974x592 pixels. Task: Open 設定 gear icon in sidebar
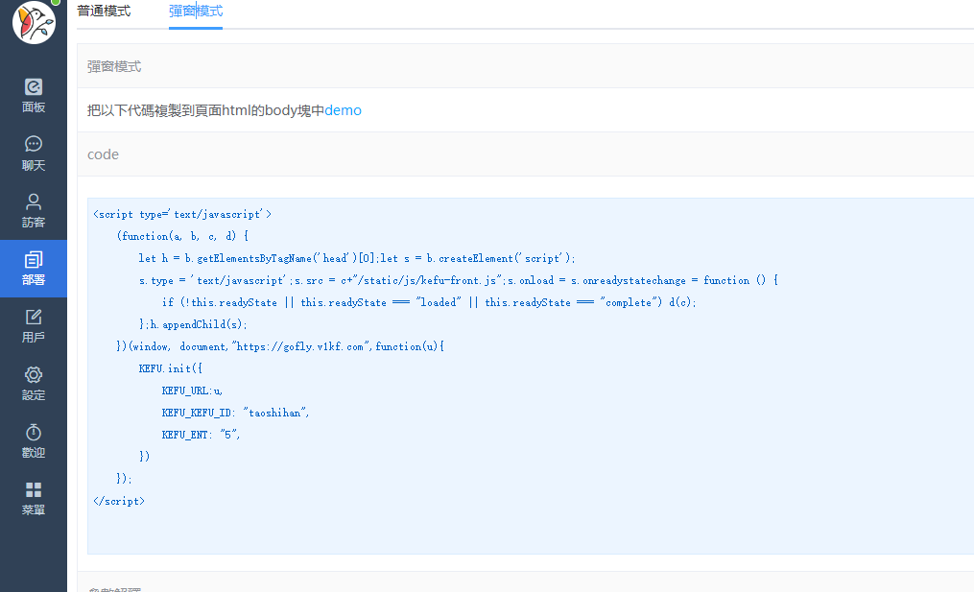(x=34, y=375)
